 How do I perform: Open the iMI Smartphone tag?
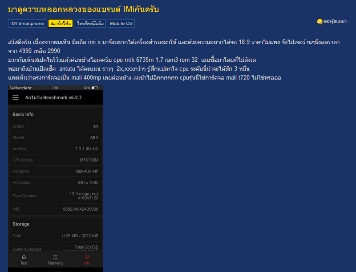click(27, 24)
